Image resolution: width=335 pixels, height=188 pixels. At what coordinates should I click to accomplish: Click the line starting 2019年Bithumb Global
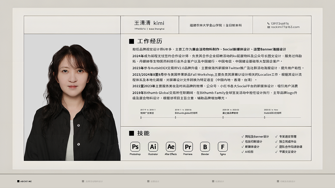[215, 93]
